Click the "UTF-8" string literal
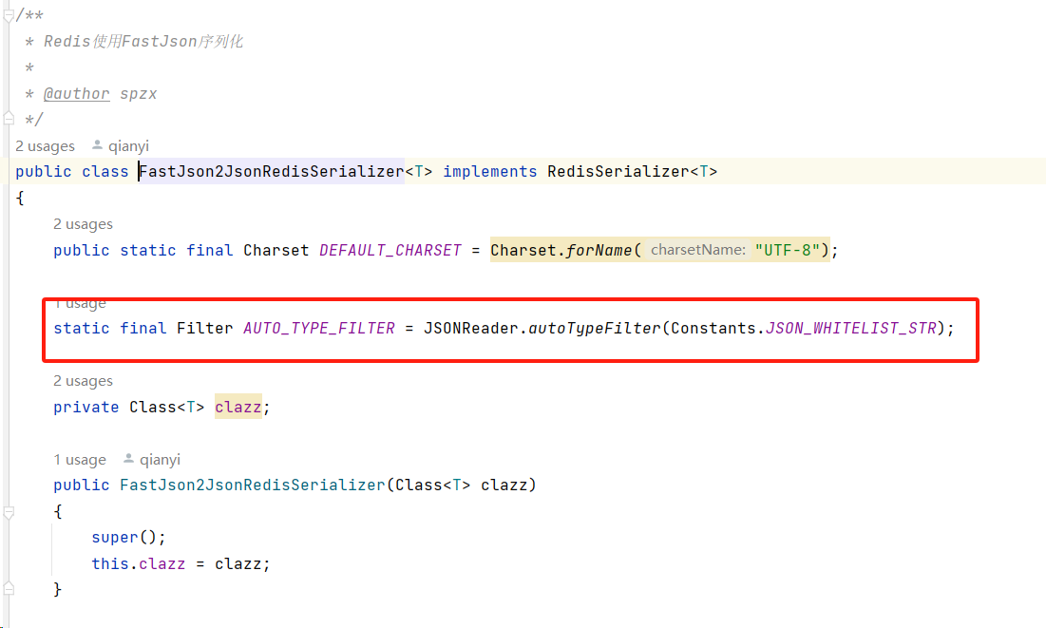Image resolution: width=1046 pixels, height=628 pixels. coord(788,250)
